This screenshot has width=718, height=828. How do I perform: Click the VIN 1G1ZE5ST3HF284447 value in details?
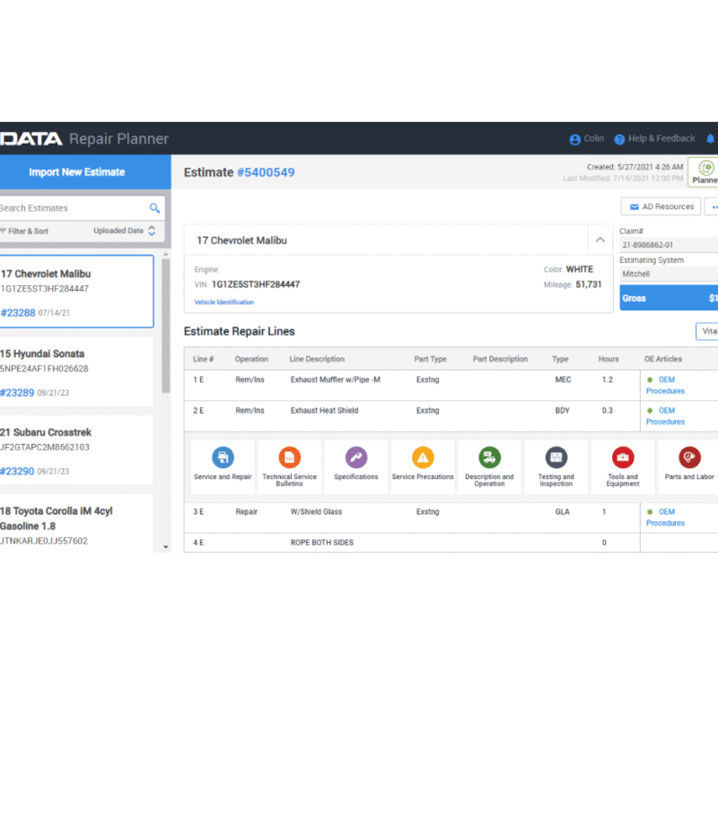click(x=256, y=284)
